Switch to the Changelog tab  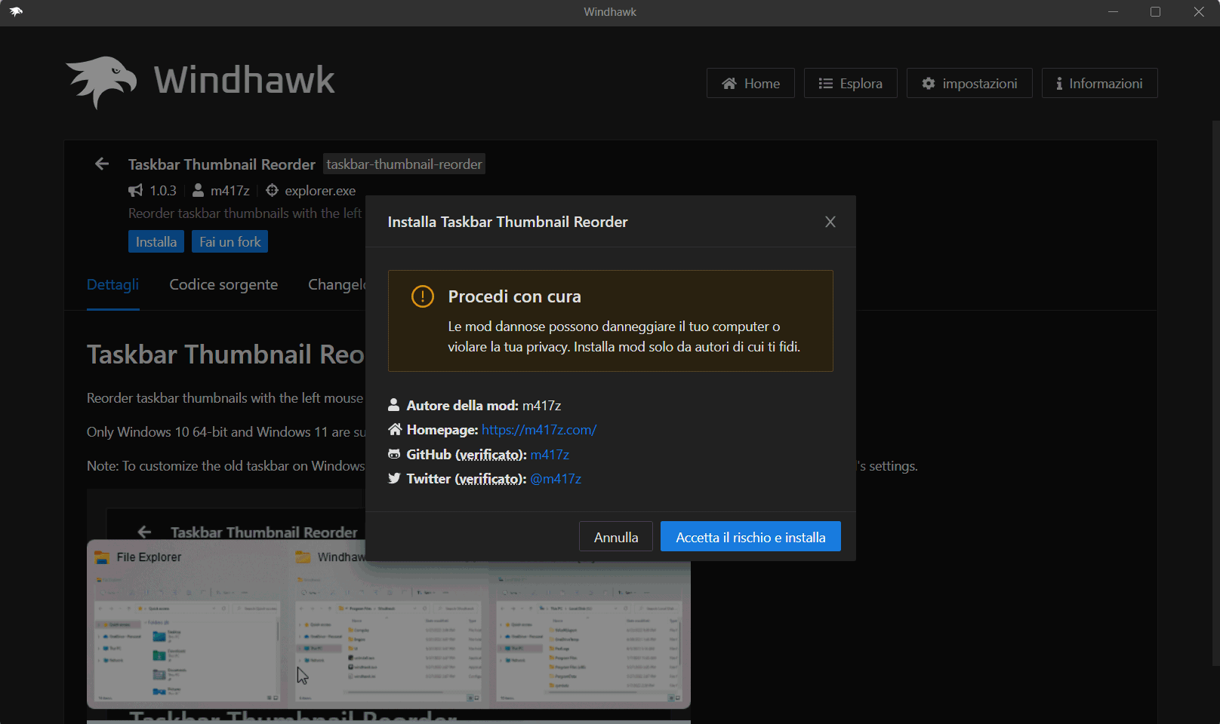[337, 284]
